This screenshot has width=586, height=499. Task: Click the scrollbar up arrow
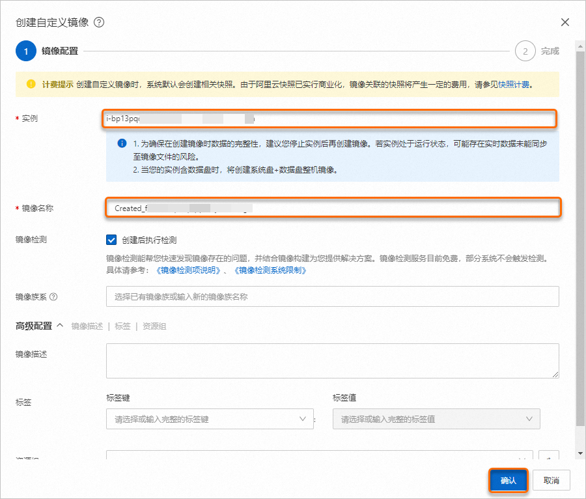click(580, 47)
